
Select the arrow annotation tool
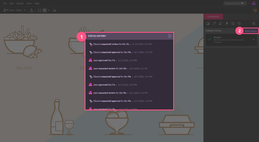214,23
